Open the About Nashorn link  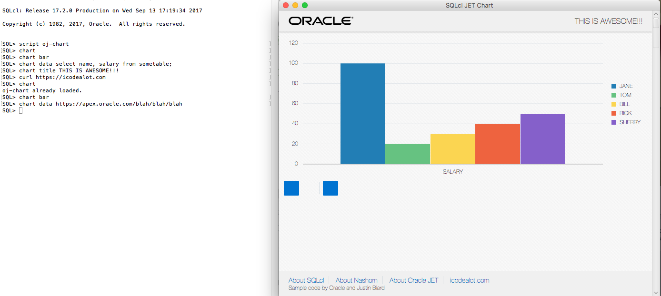click(356, 280)
